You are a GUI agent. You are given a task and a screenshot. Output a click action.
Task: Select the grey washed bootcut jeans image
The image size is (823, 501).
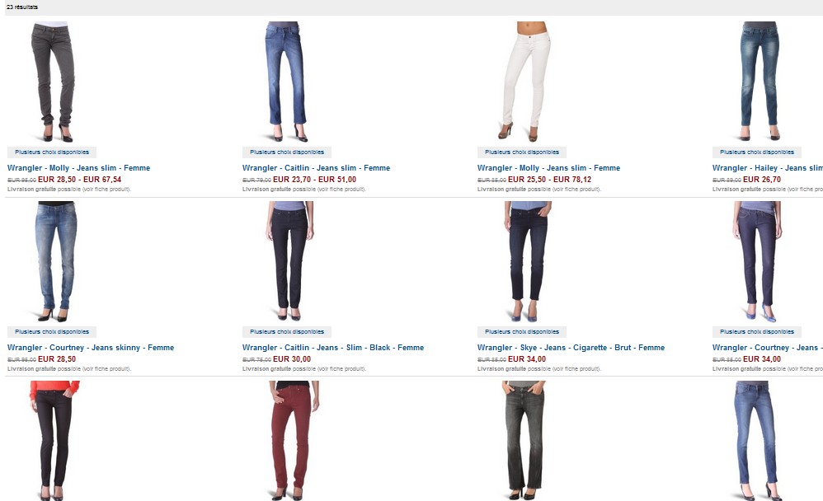coord(524,441)
